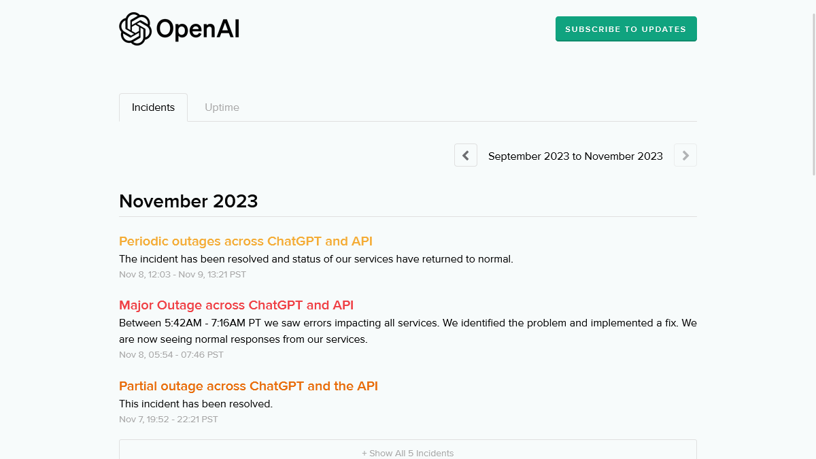Click the OpenAI wordmark text
Screen dimensions: 816x459
[197, 29]
